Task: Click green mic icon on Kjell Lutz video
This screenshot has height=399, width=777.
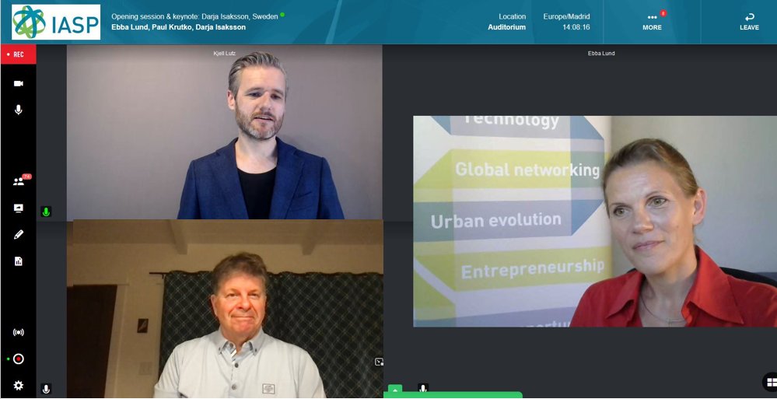Action: click(x=46, y=212)
